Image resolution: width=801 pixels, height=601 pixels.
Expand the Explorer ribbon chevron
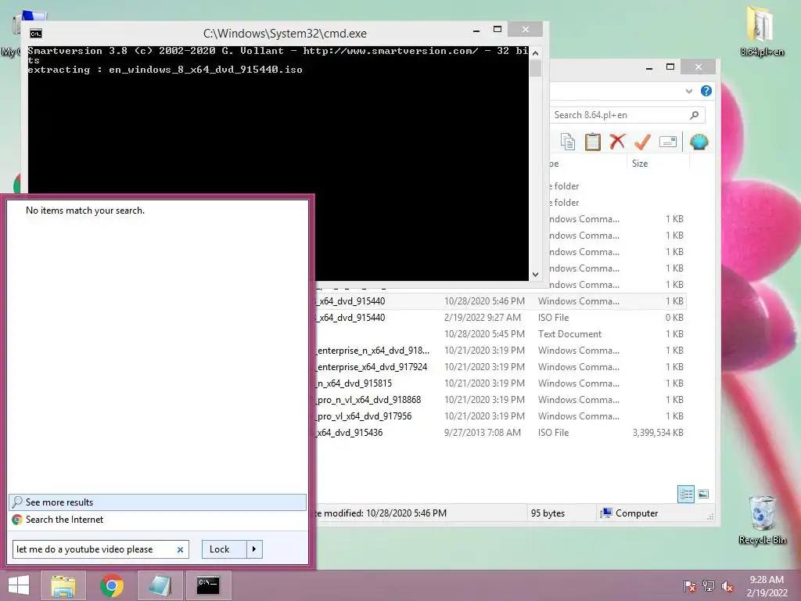pyautogui.click(x=688, y=91)
